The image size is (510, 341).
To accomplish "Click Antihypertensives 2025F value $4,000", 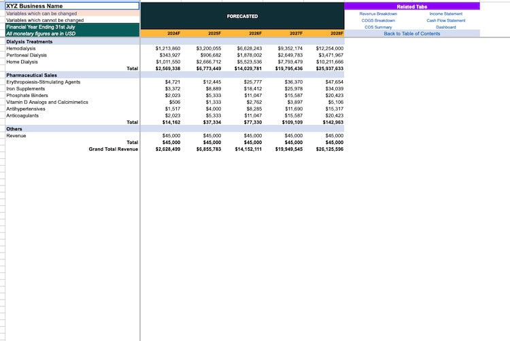I will (x=214, y=109).
